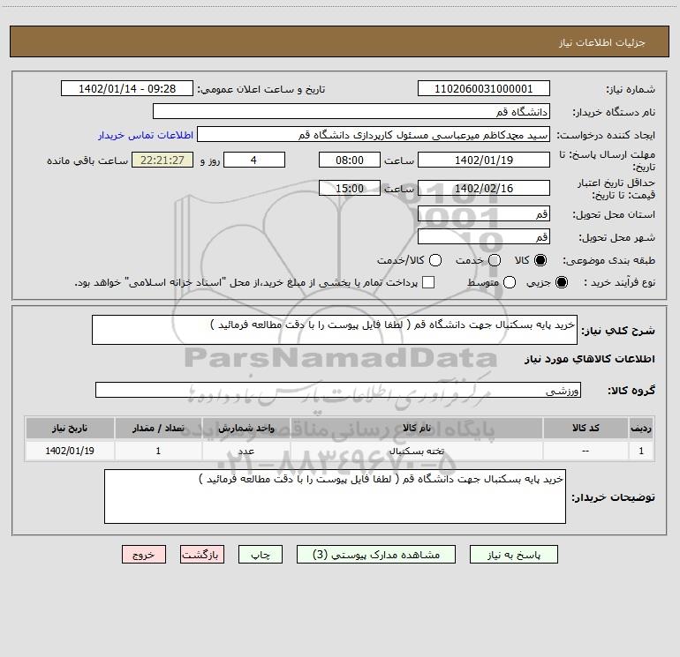Click the کد کالا column header
The height and width of the screenshot is (657, 680).
(x=586, y=428)
